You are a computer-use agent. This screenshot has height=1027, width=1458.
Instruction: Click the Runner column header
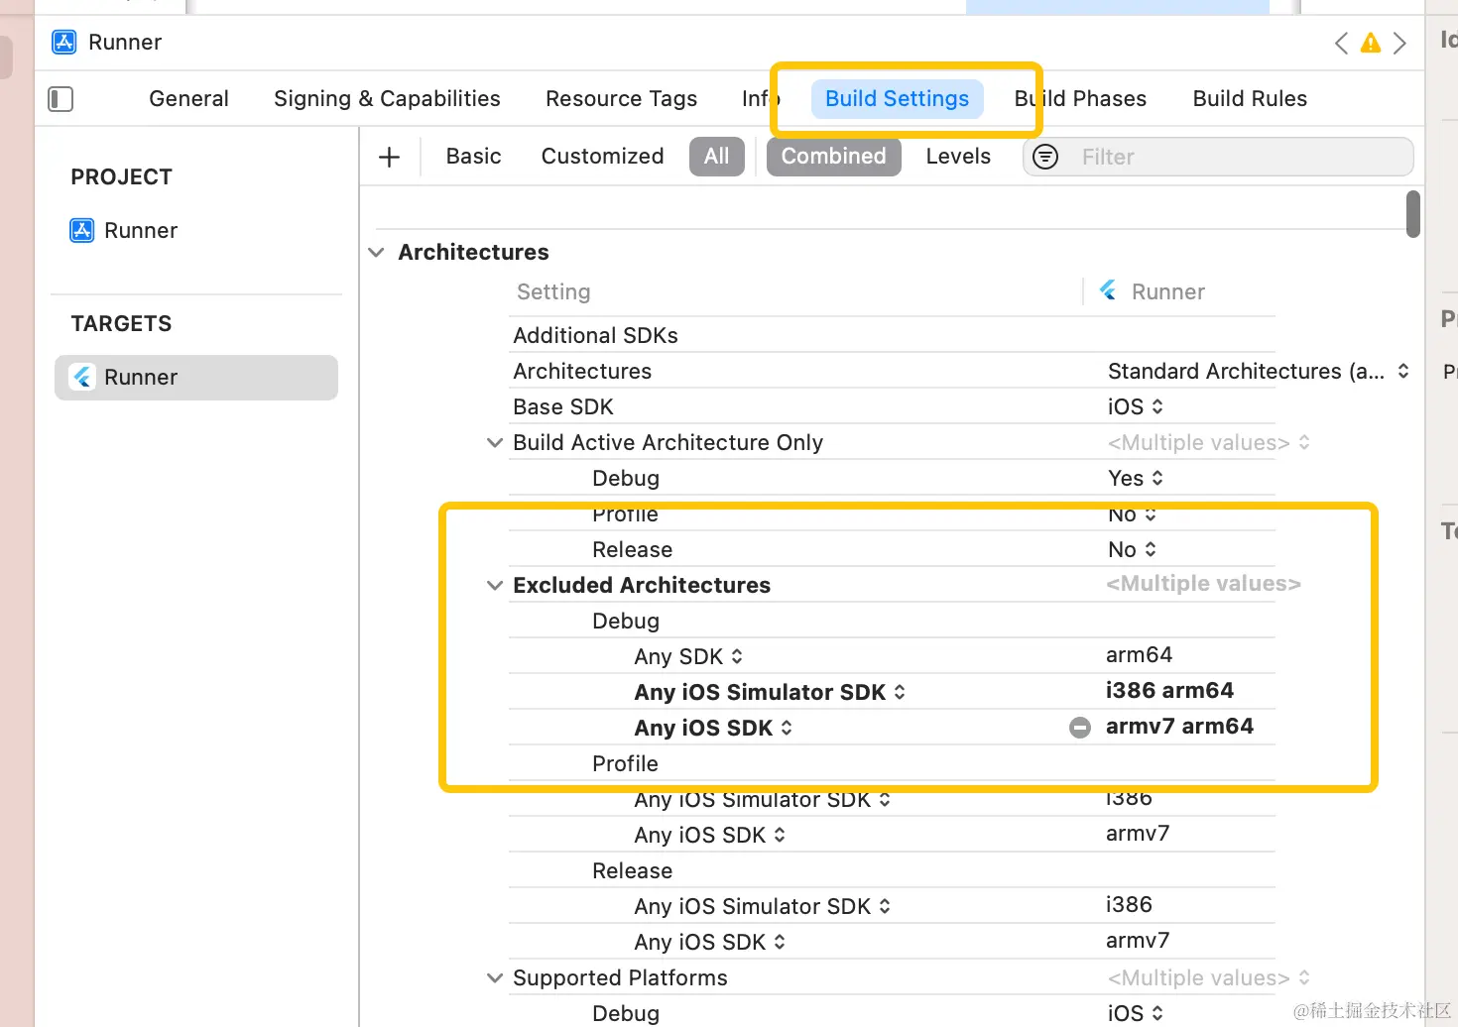click(x=1168, y=291)
